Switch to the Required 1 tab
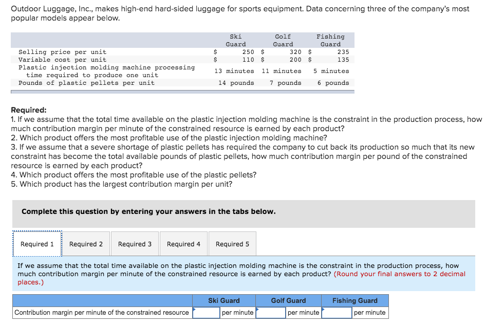The width and height of the screenshot is (485, 324). (36, 243)
